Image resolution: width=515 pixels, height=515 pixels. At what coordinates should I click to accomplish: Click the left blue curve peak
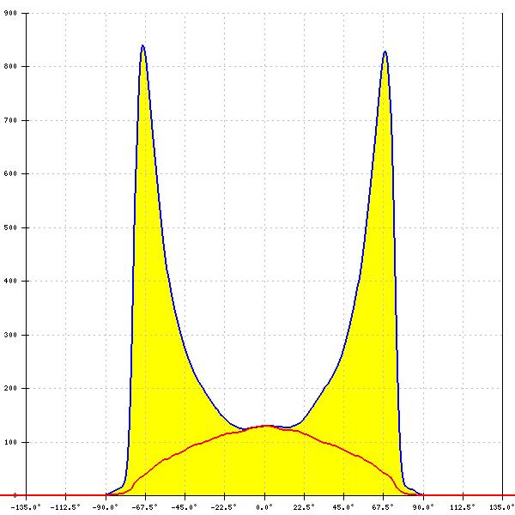142,45
